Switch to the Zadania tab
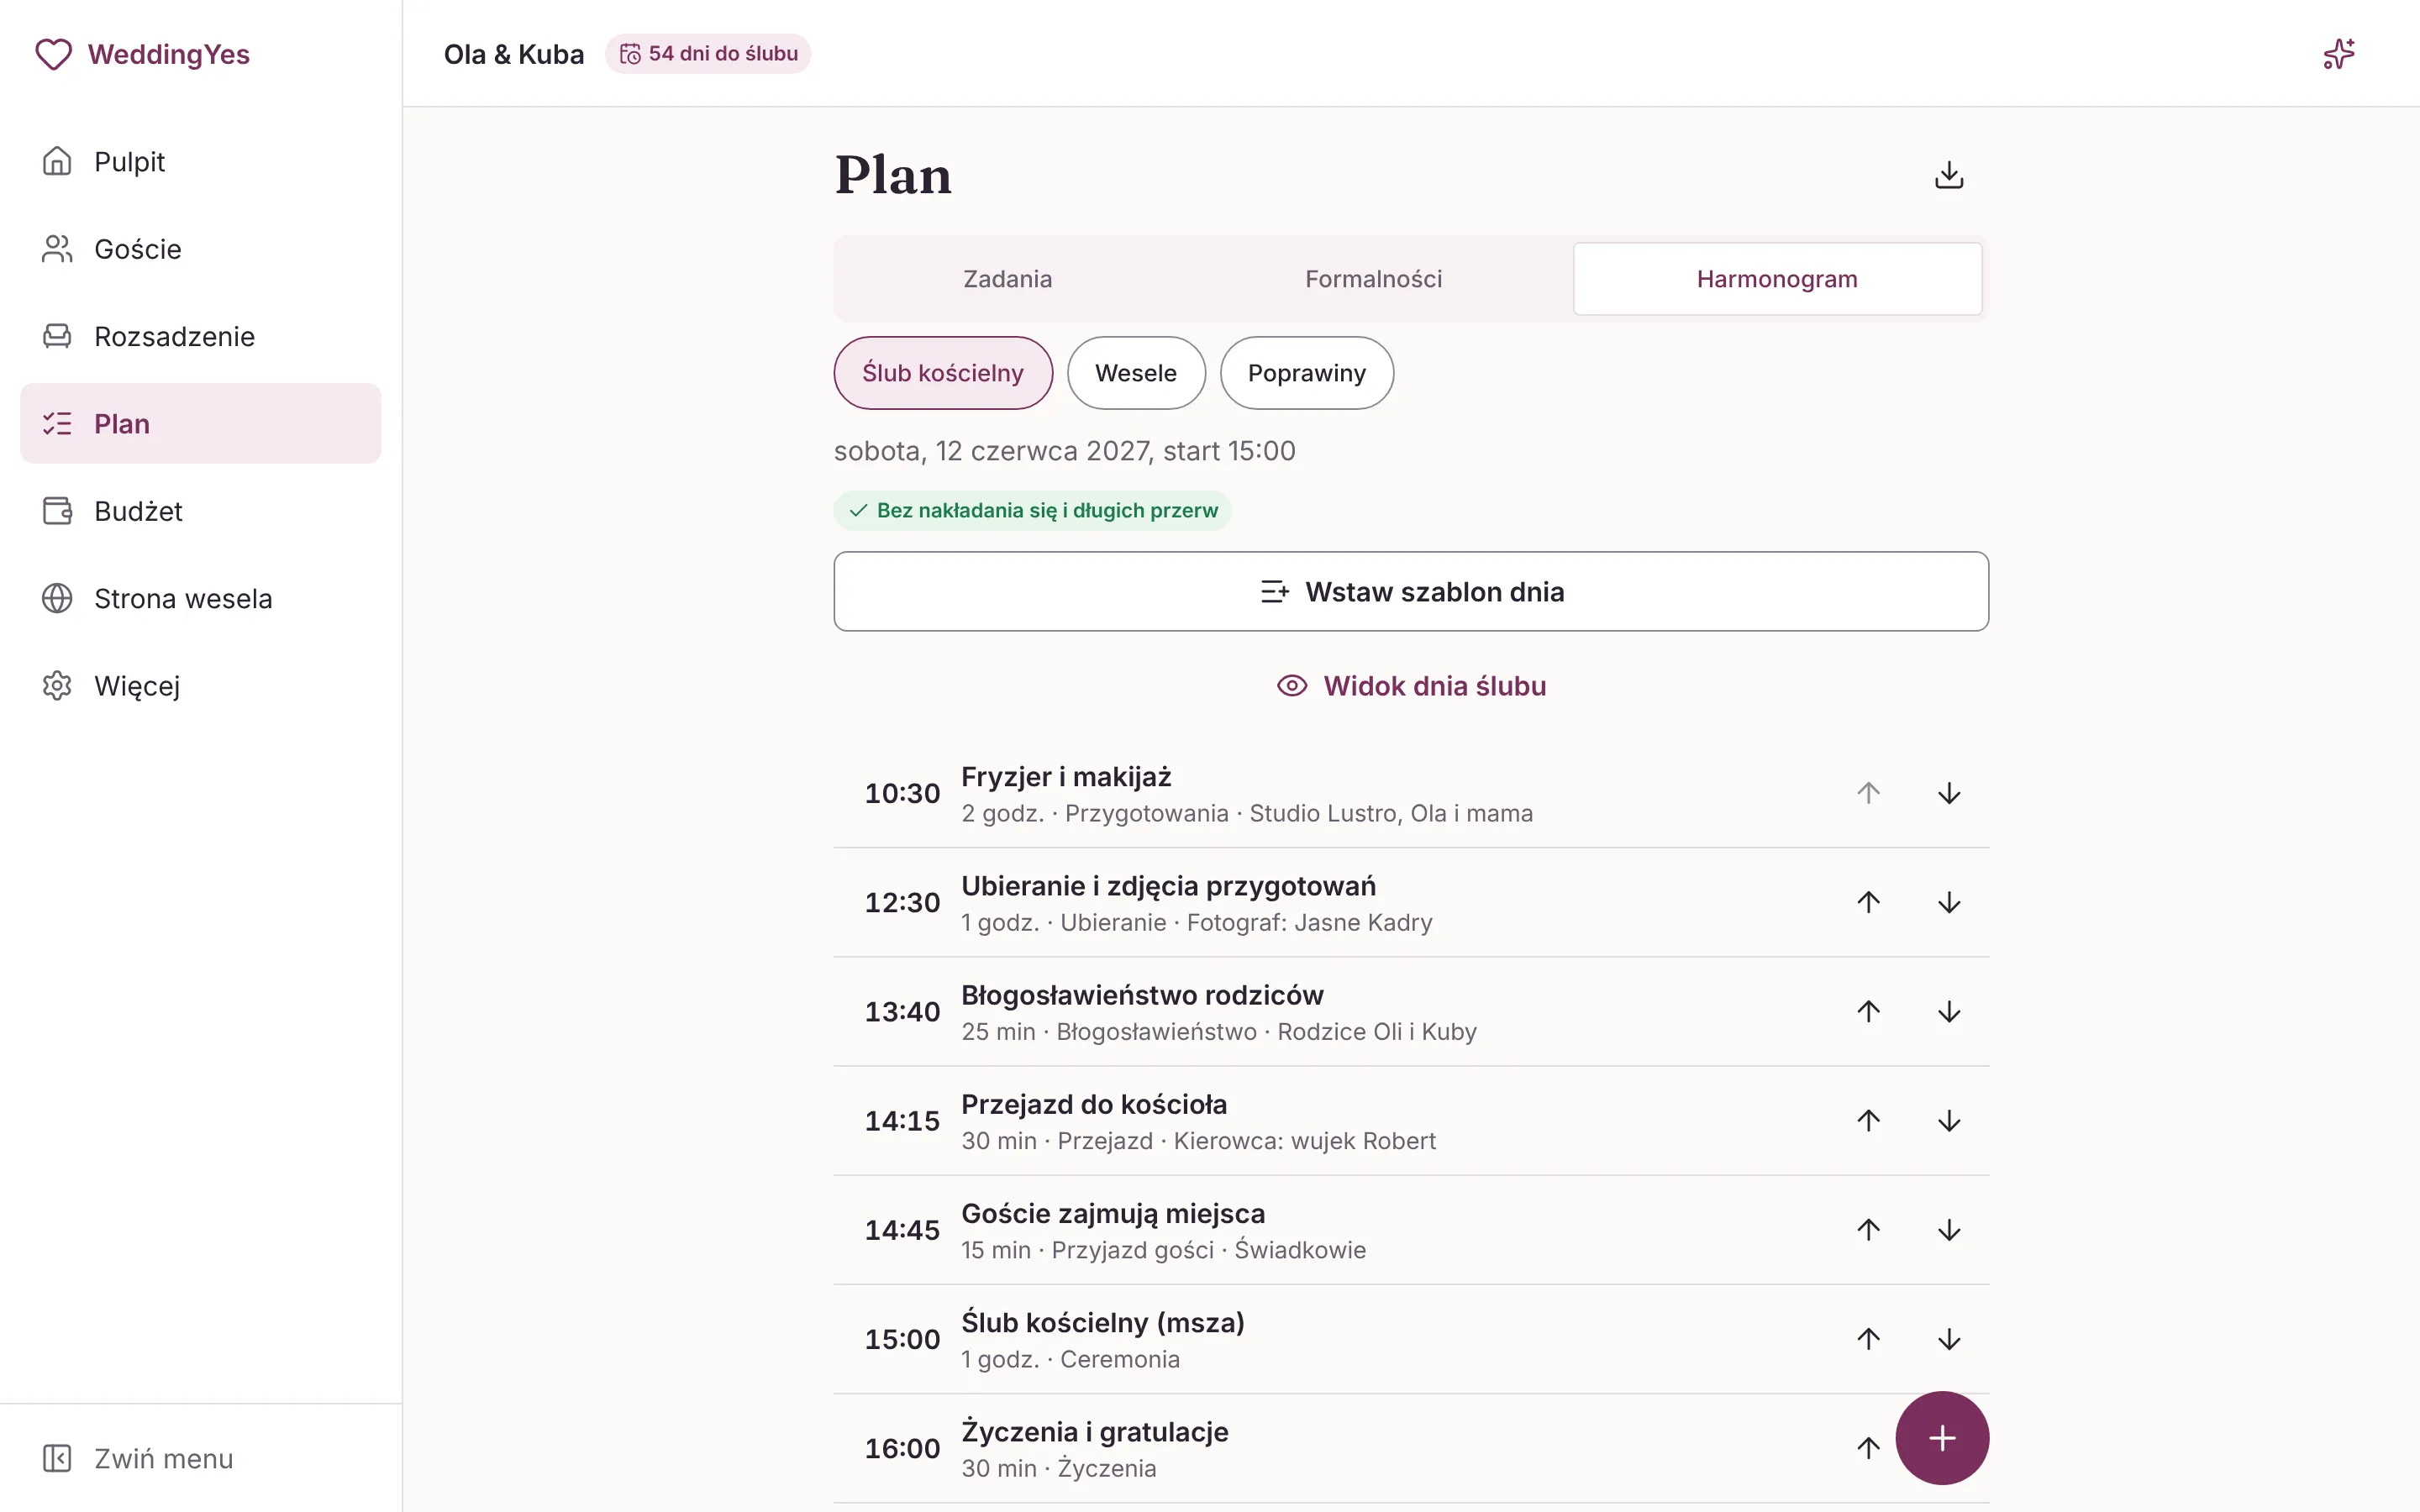 [x=1007, y=279]
